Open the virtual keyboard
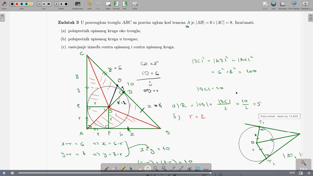 point(206,168)
